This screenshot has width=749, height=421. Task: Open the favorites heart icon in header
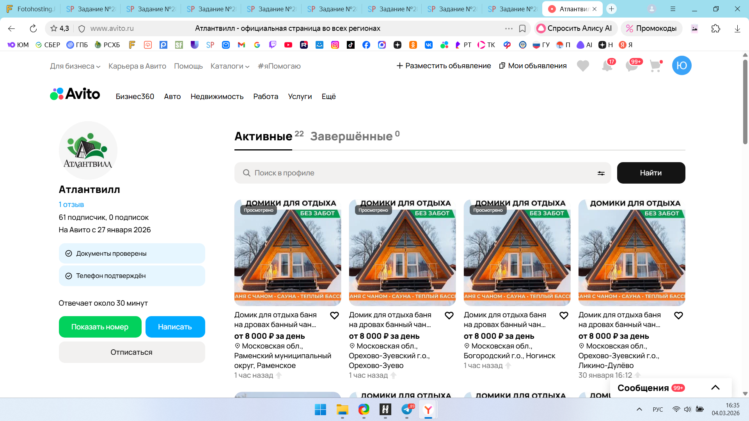pyautogui.click(x=583, y=66)
